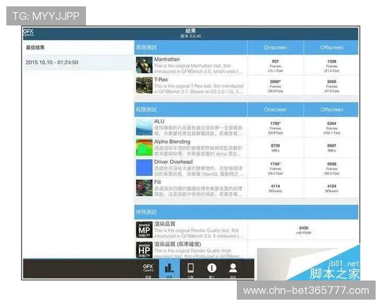Select Fill onscreen value 4114 MTexels/s
The width and height of the screenshot is (382, 306).
click(275, 189)
